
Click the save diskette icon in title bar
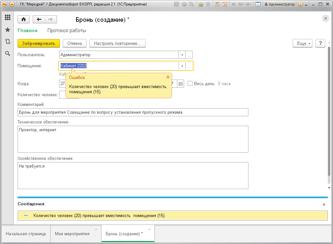pyautogui.click(x=176, y=4)
